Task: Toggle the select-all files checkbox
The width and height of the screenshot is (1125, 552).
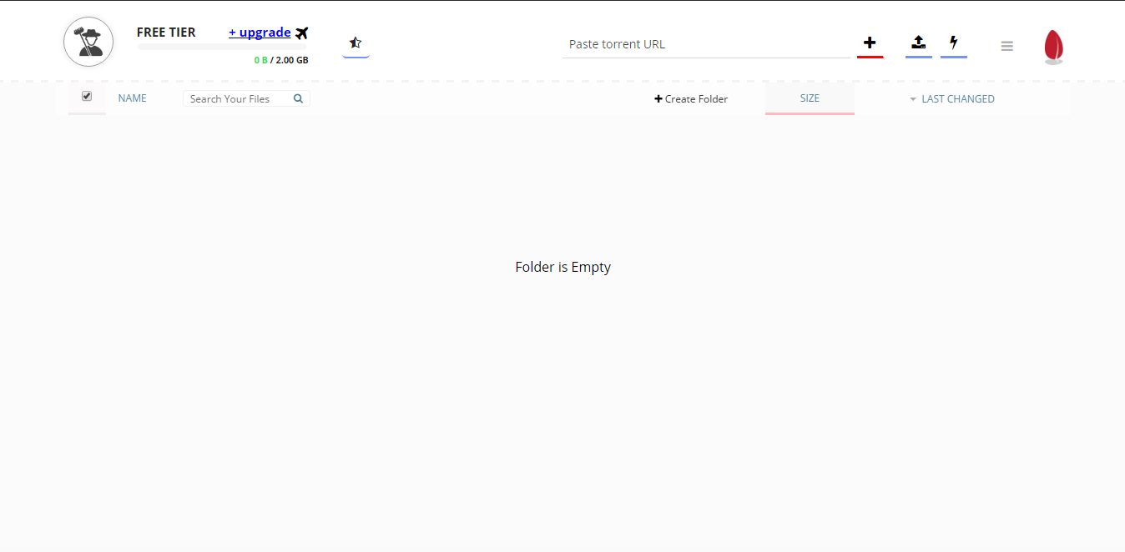Action: [x=87, y=97]
